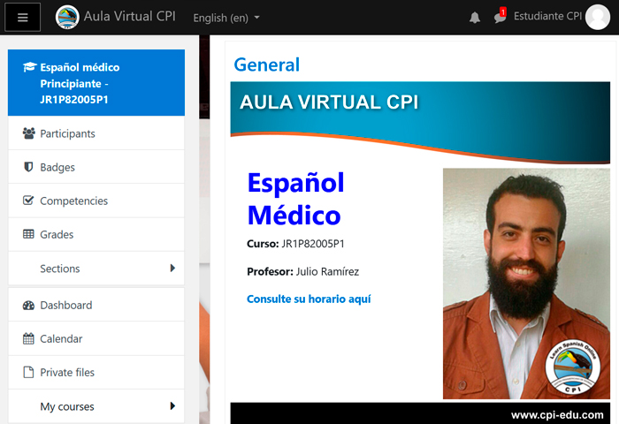Expand the My courses submenu arrow

click(x=172, y=405)
